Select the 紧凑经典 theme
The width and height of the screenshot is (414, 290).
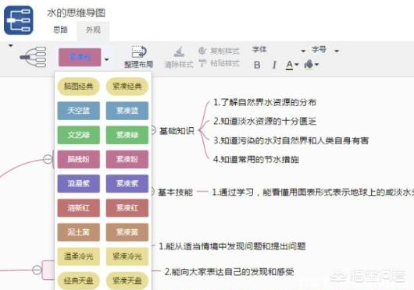pos(127,86)
